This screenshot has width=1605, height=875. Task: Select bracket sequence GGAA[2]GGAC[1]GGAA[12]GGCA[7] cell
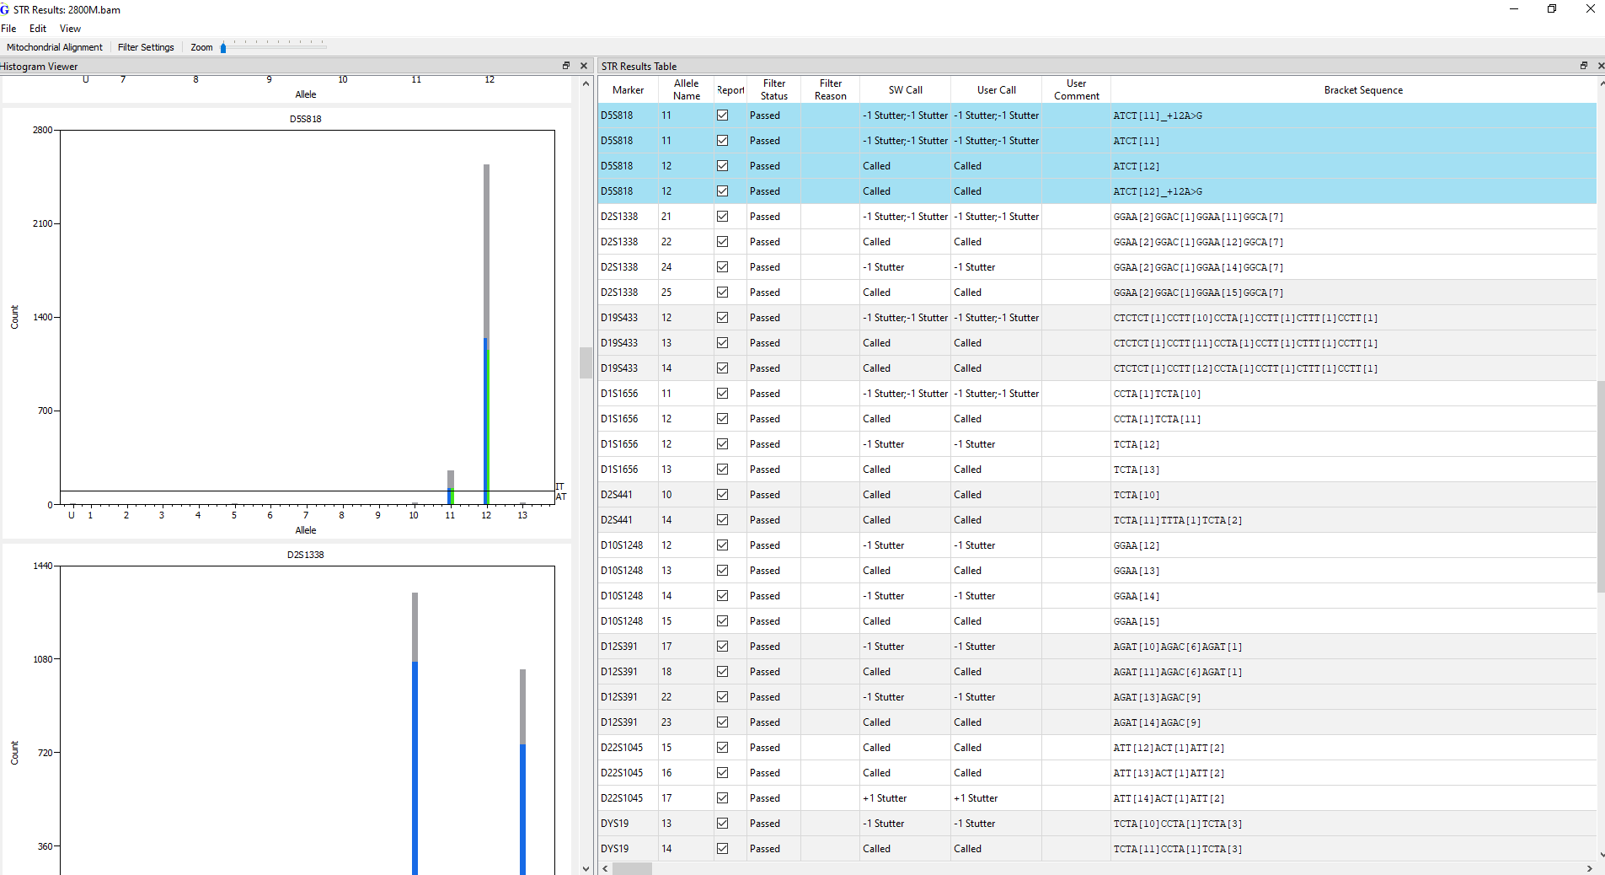pyautogui.click(x=1354, y=242)
